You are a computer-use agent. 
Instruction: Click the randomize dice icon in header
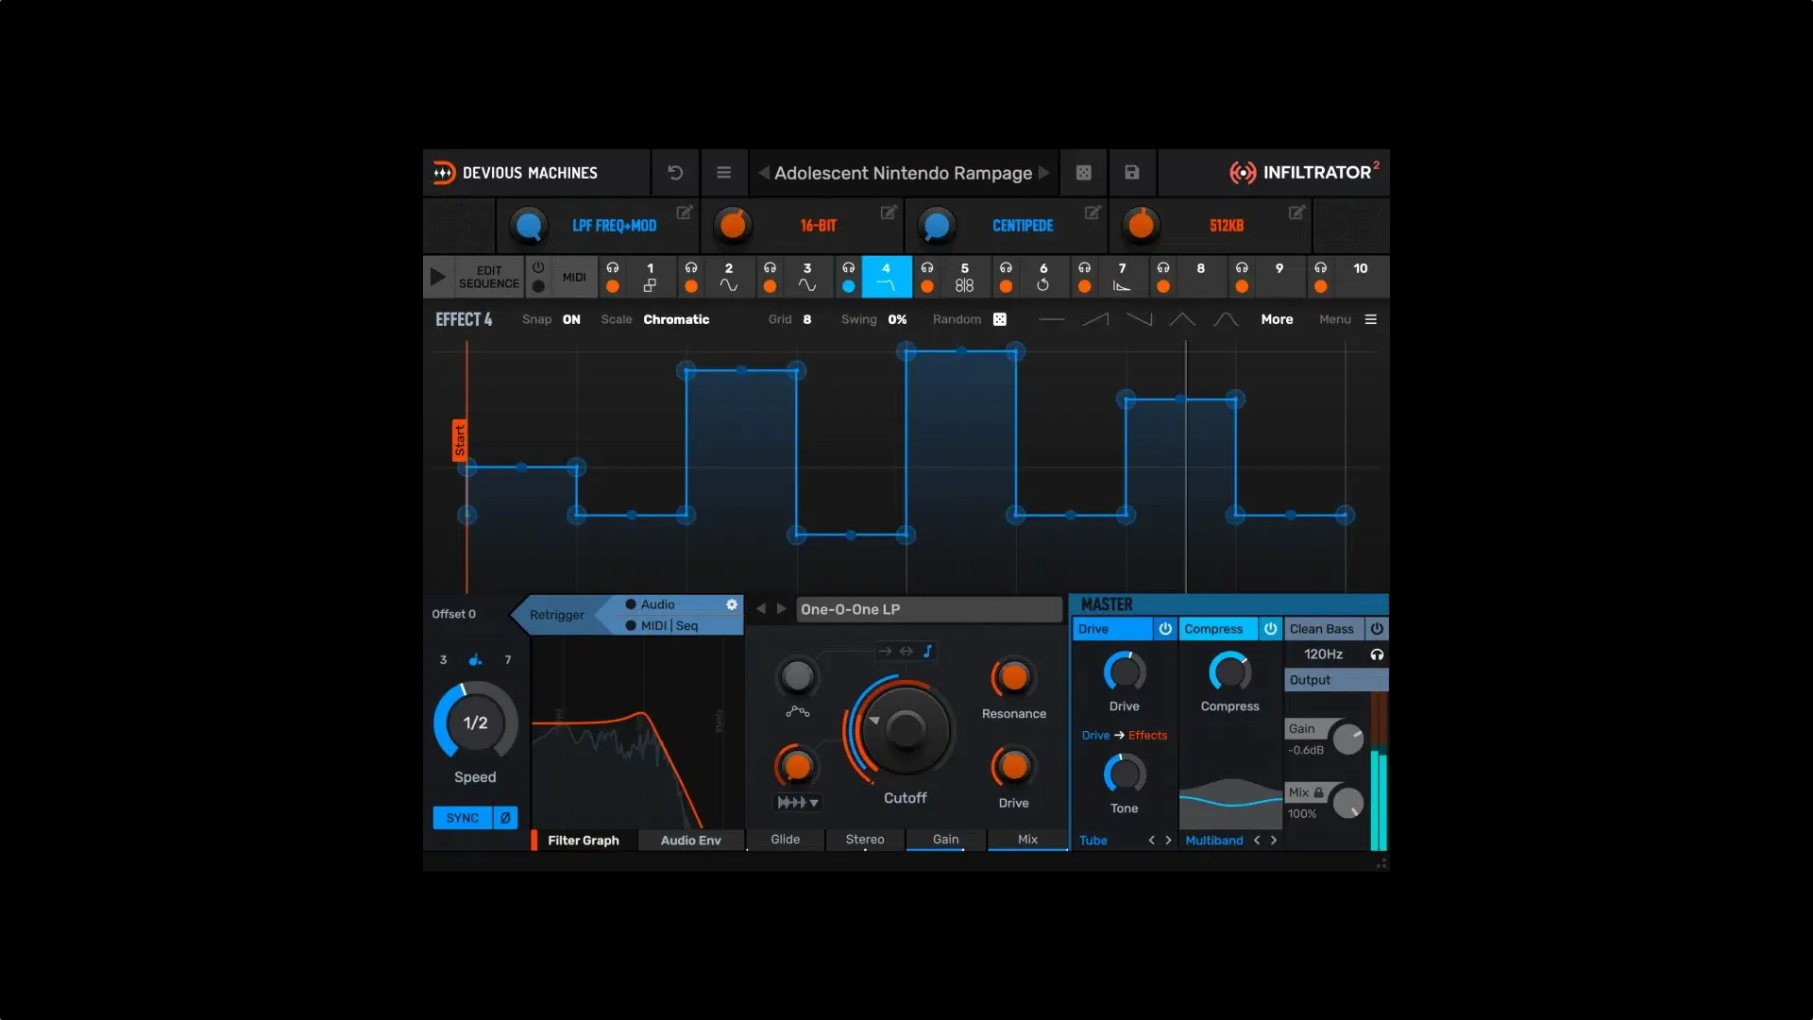tap(1083, 173)
